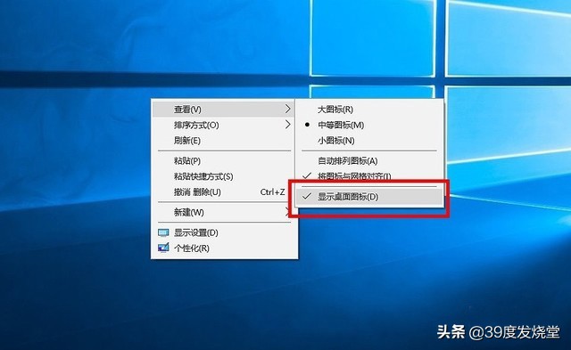Click 撤消 删除(U) menu item

[223, 192]
